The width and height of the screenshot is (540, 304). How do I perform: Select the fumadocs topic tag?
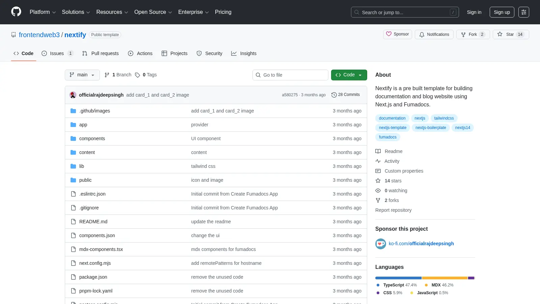point(388,137)
